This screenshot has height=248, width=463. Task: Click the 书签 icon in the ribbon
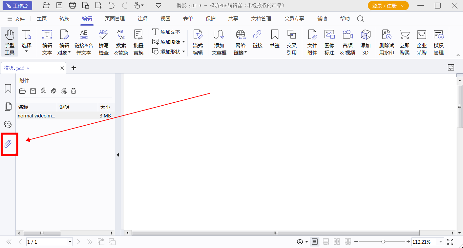click(274, 42)
